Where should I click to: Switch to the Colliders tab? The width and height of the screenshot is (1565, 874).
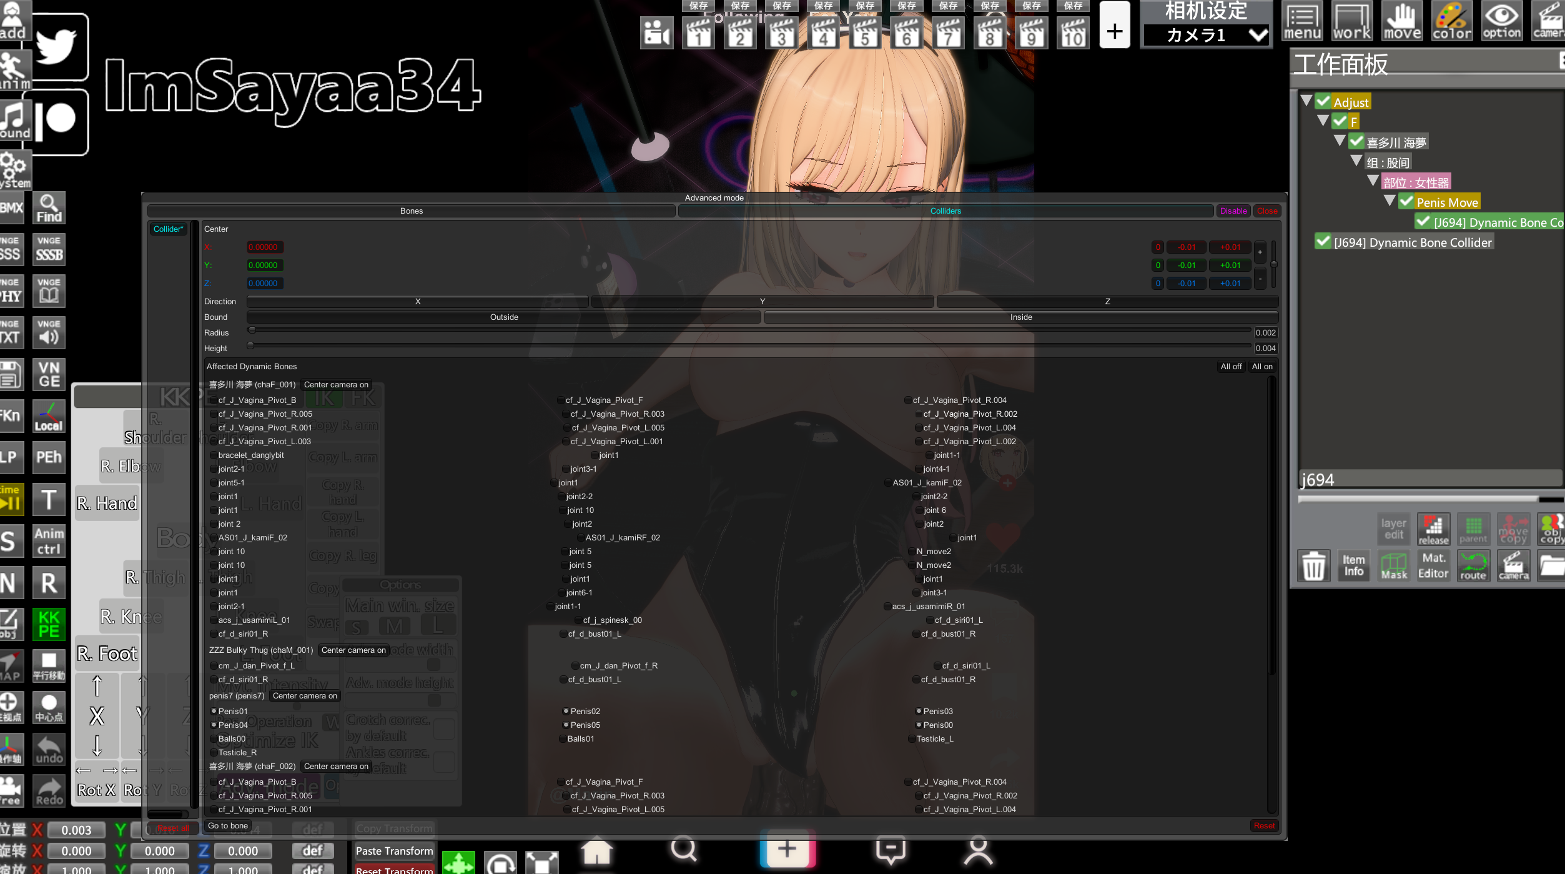coord(945,211)
